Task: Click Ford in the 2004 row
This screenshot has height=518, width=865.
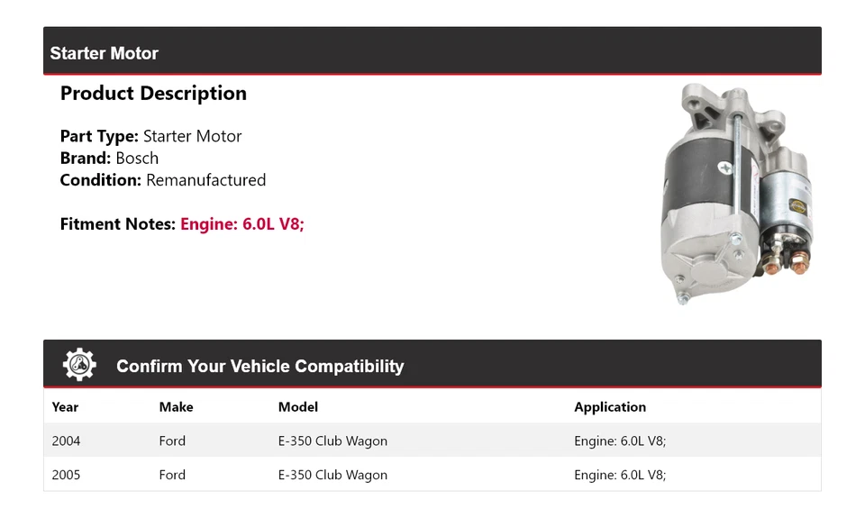Action: (172, 441)
